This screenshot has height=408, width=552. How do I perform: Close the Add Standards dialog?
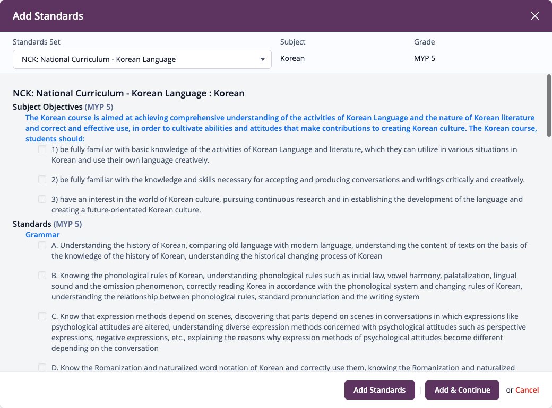pyautogui.click(x=535, y=16)
